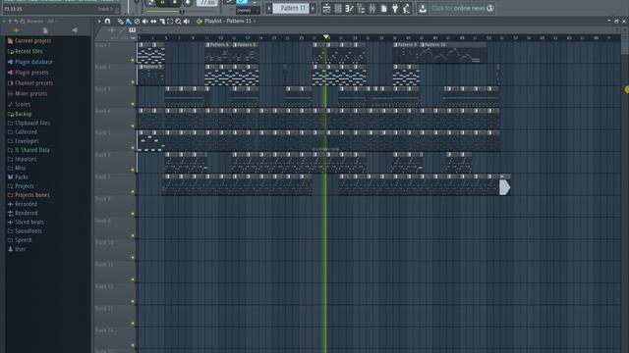Select the Zoom magnifier tool in the Playlist
This screenshot has height=353, width=629.
click(178, 22)
